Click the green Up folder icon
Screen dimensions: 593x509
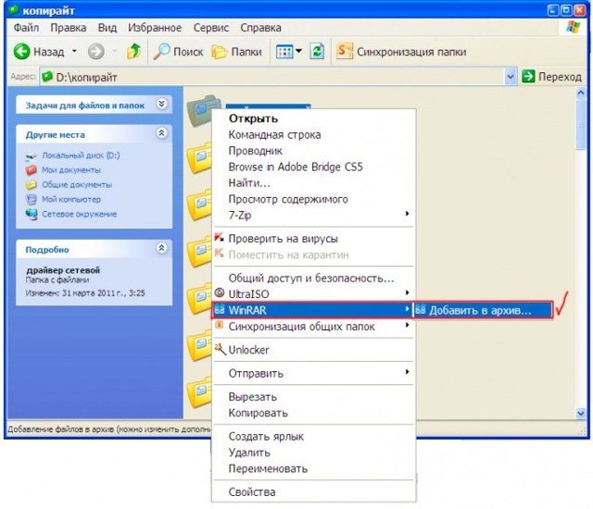[133, 51]
